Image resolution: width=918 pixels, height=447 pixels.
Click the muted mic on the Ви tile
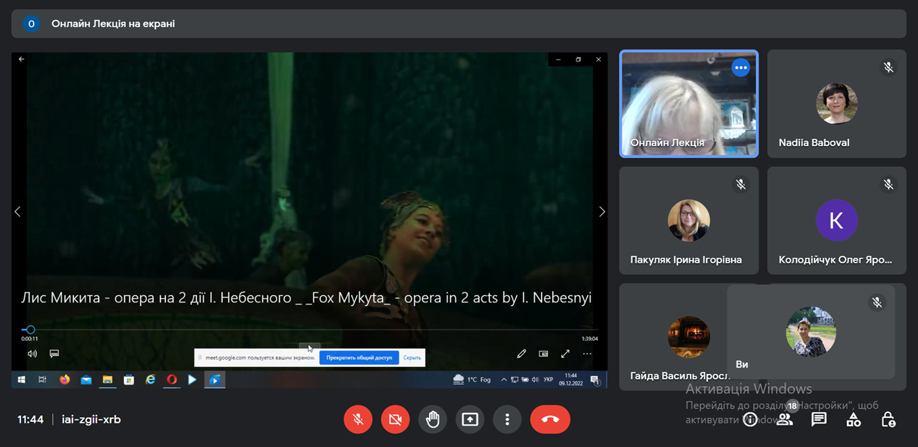click(x=877, y=302)
